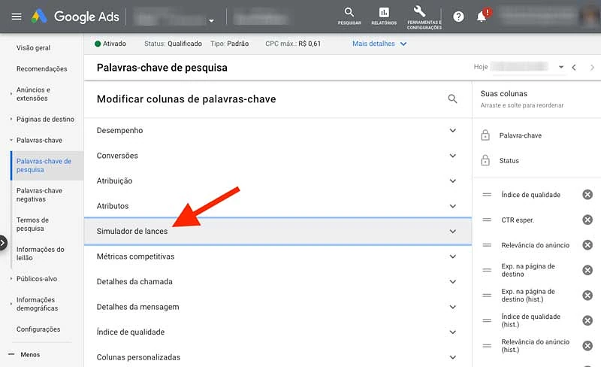Grab drag handle of Índice de qualidade
This screenshot has height=367, width=601.
(487, 195)
